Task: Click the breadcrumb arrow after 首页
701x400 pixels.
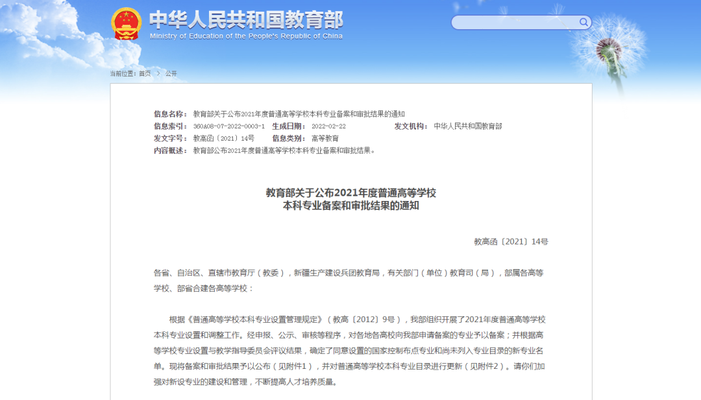Action: [158, 73]
